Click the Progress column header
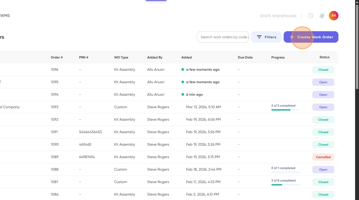This screenshot has height=200, width=359. pos(278,57)
